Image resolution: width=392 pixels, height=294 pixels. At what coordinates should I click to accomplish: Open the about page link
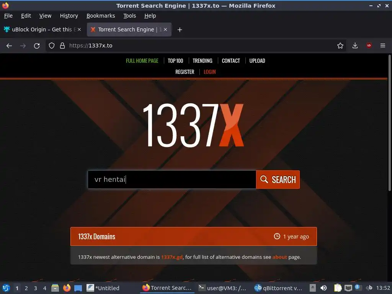coord(279,257)
